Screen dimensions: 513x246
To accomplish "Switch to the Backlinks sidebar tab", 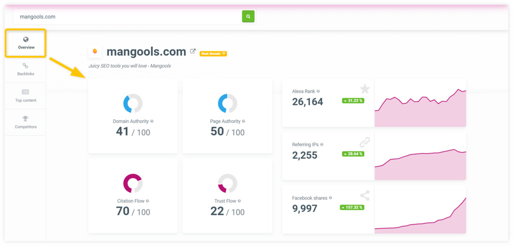I will [x=26, y=69].
